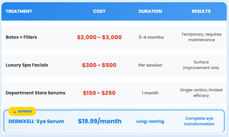Click the TREATMENT column header
The width and height of the screenshot is (229, 137).
[x=19, y=11]
